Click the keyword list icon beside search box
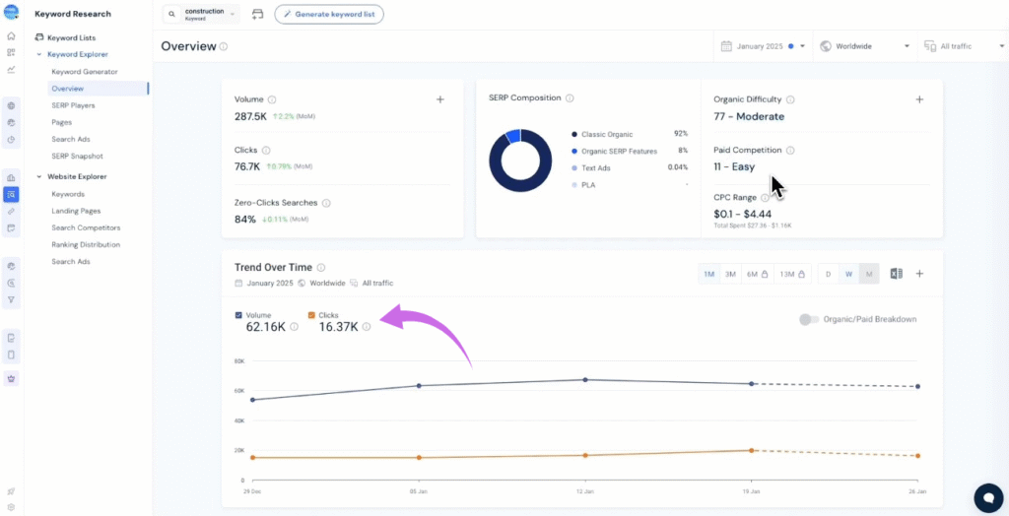1009x516 pixels. (258, 15)
